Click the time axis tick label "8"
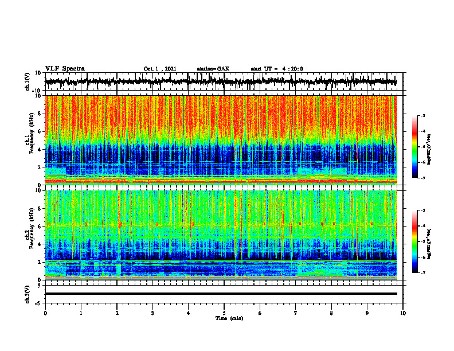 click(331, 313)
